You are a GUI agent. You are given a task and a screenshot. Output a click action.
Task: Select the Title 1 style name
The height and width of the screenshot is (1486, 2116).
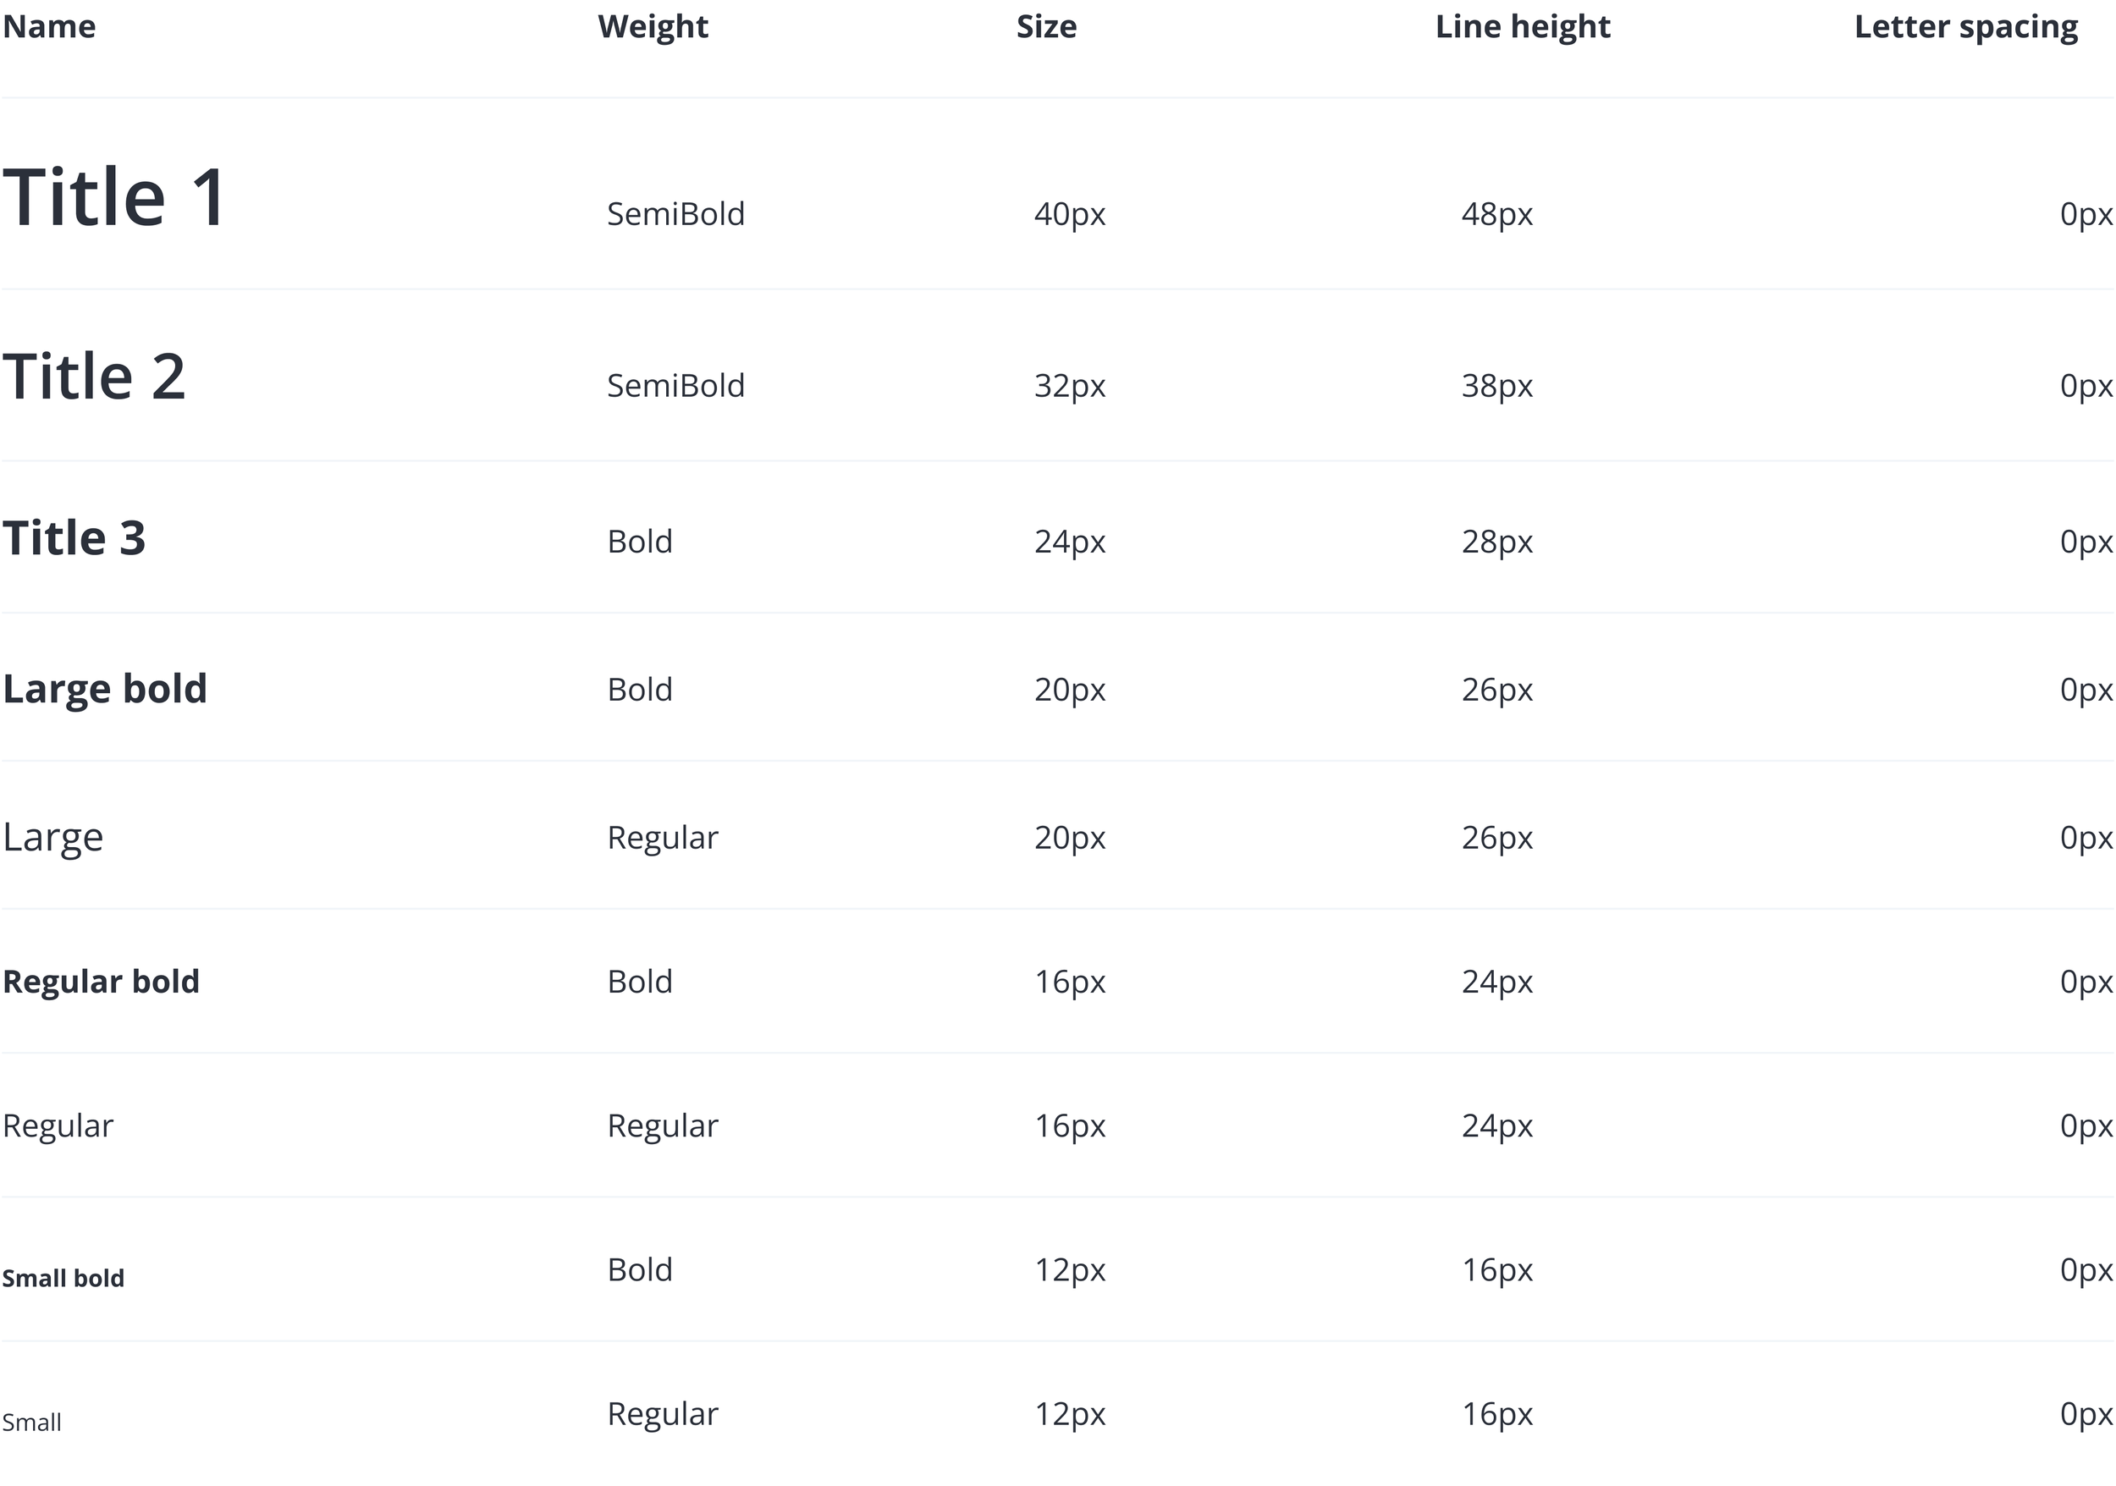click(114, 196)
